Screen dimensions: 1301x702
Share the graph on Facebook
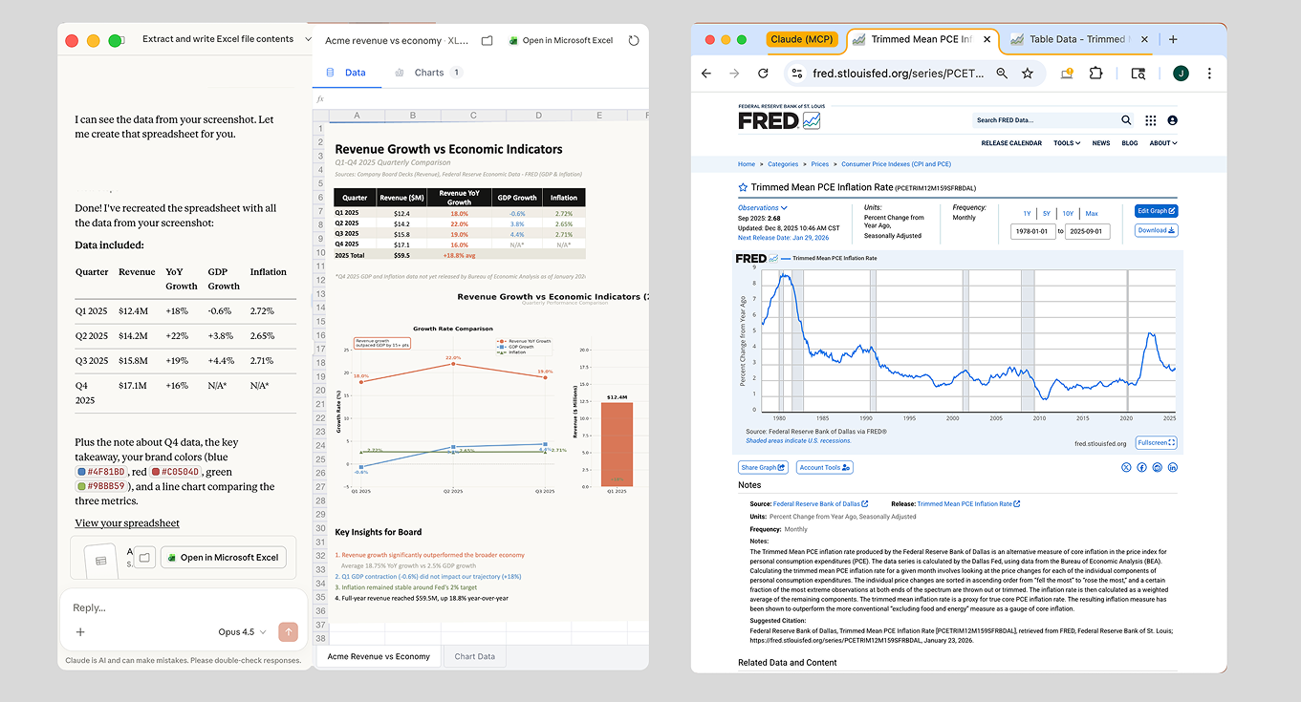click(1141, 467)
